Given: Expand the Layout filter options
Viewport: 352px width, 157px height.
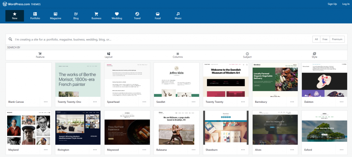Looking at the screenshot, I should tap(109, 55).
